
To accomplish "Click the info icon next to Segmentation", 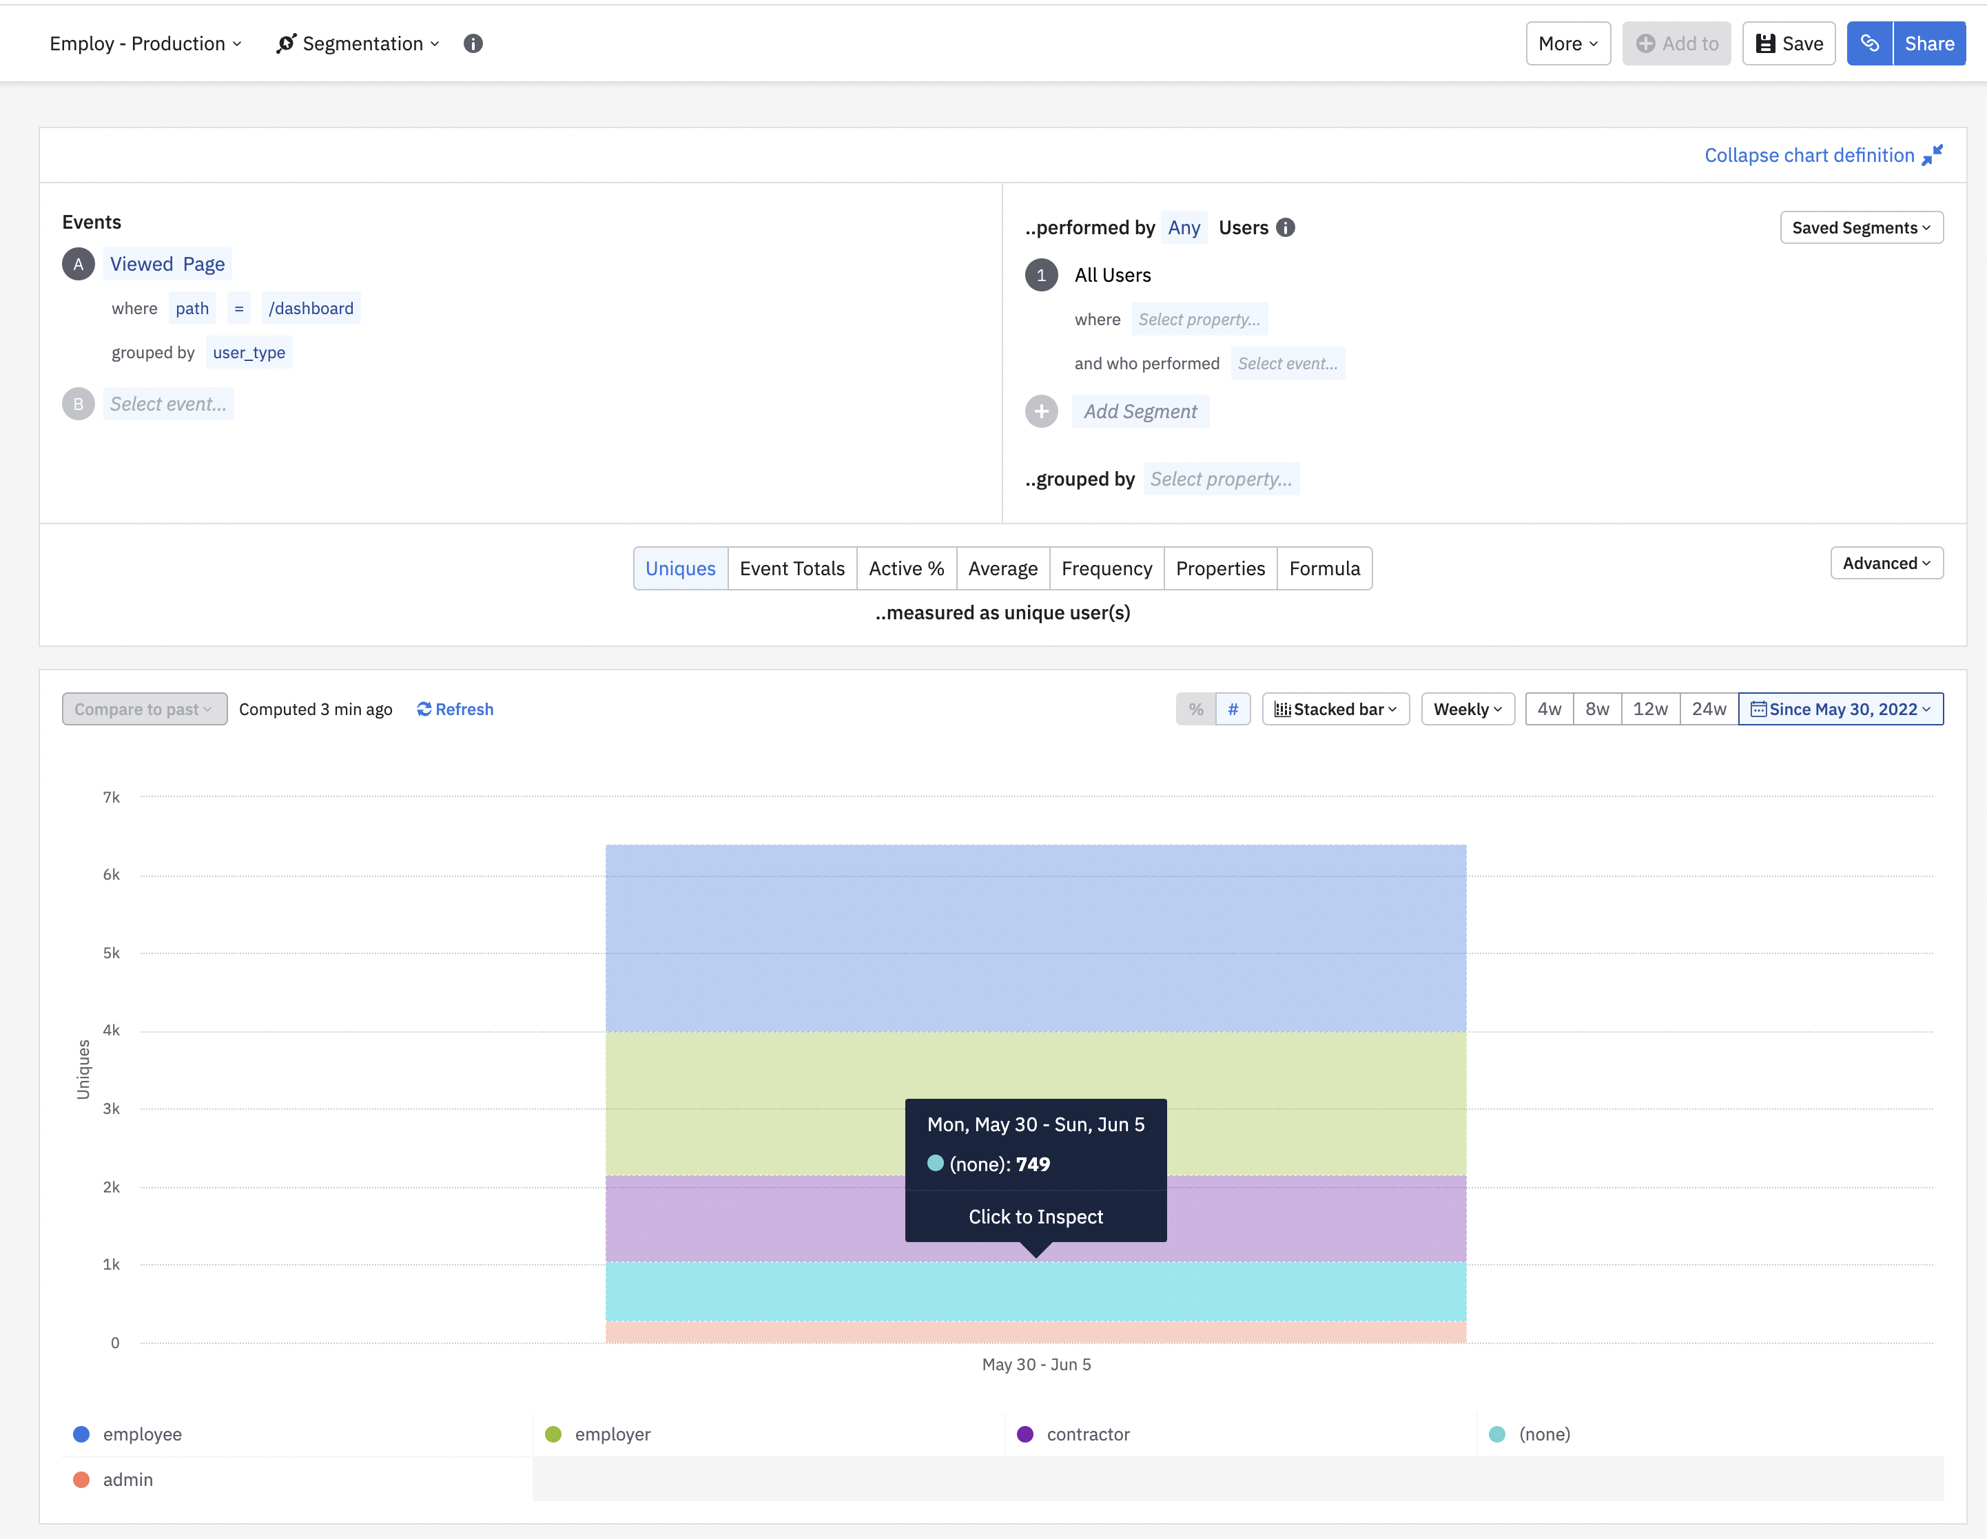I will (x=473, y=43).
